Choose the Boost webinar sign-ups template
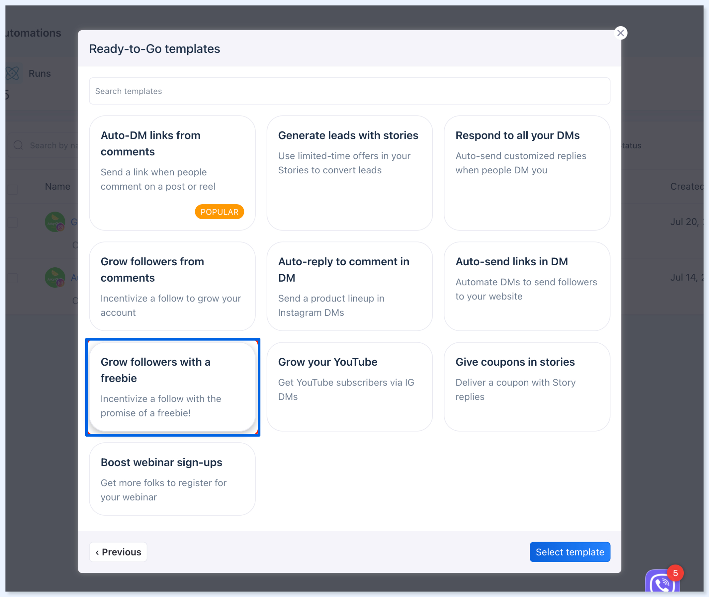This screenshot has width=709, height=597. point(172,479)
